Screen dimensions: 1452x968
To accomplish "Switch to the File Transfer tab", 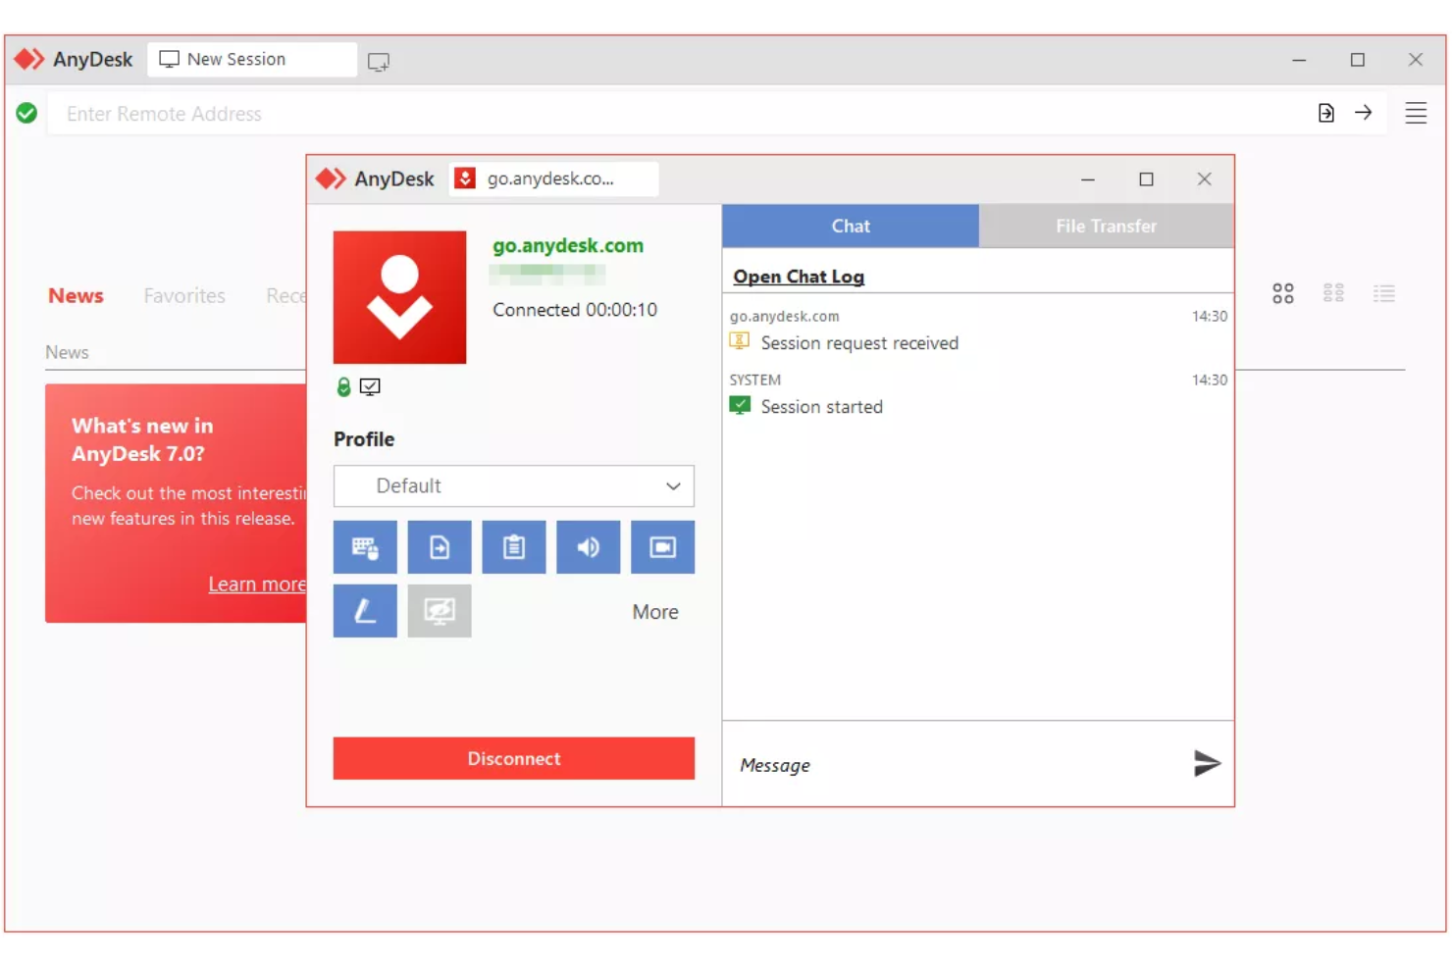I will 1106,226.
